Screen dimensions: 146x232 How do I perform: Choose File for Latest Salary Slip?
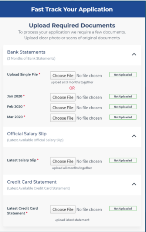coord(63,161)
